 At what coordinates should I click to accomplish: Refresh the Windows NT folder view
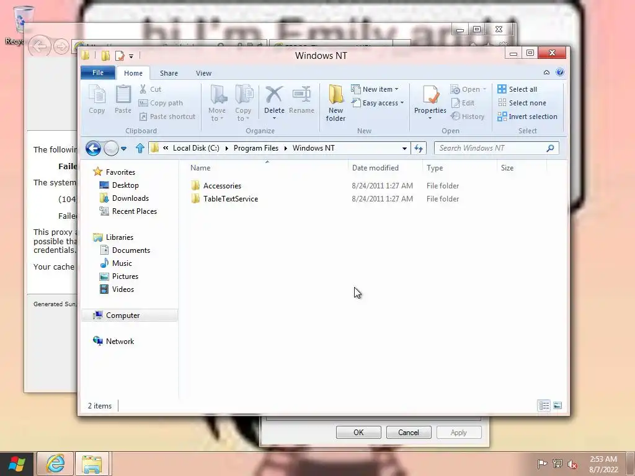(x=419, y=149)
